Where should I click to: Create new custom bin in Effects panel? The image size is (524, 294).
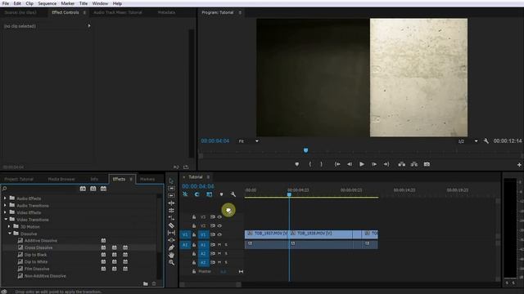click(x=146, y=283)
